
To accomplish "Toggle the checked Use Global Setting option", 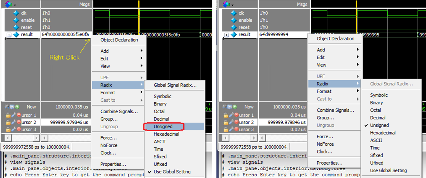I will [x=172, y=172].
